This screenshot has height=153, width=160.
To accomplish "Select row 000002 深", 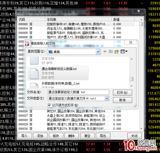I will pyautogui.click(x=76, y=24).
